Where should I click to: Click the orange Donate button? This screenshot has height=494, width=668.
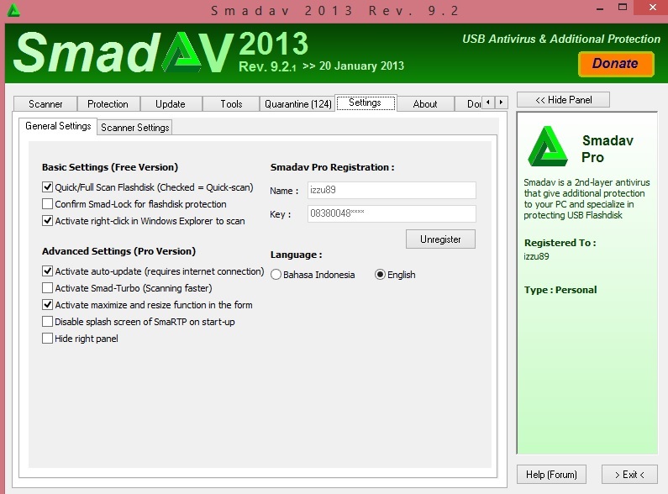click(615, 64)
